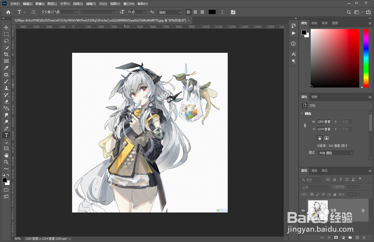374x242 pixels.
Task: Switch to the 调整 tab
Action: click(314, 97)
